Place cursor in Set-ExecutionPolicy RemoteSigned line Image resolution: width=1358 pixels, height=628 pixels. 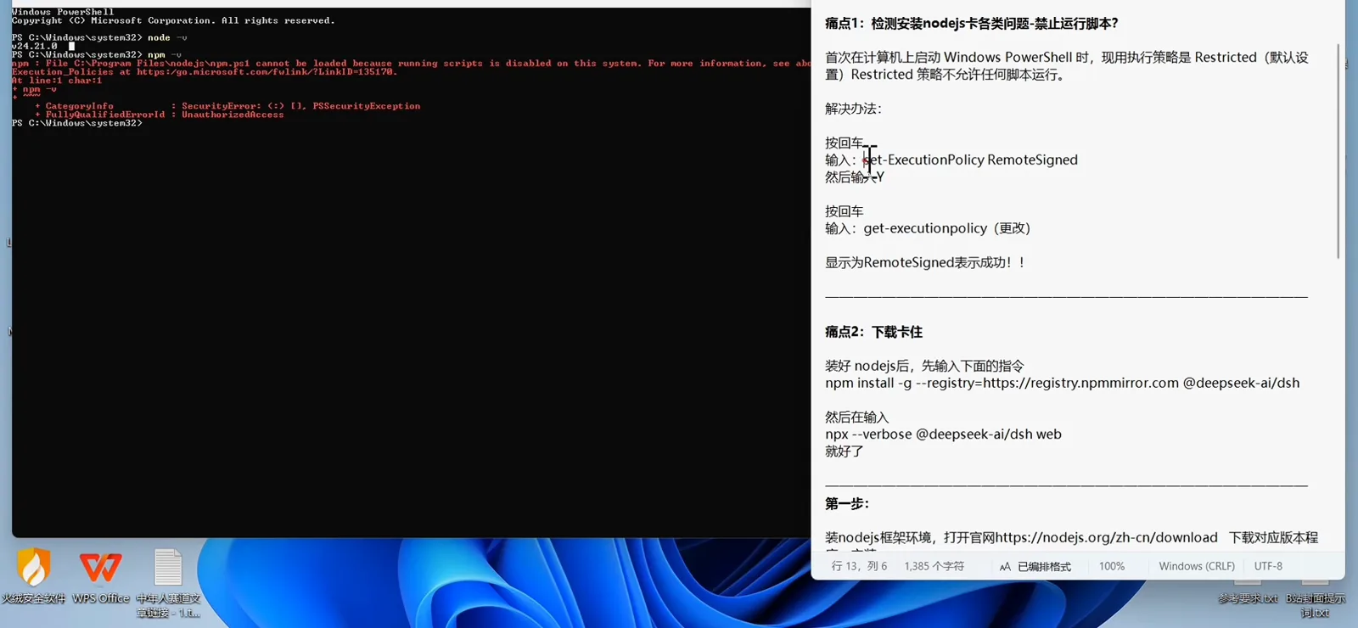[951, 160]
